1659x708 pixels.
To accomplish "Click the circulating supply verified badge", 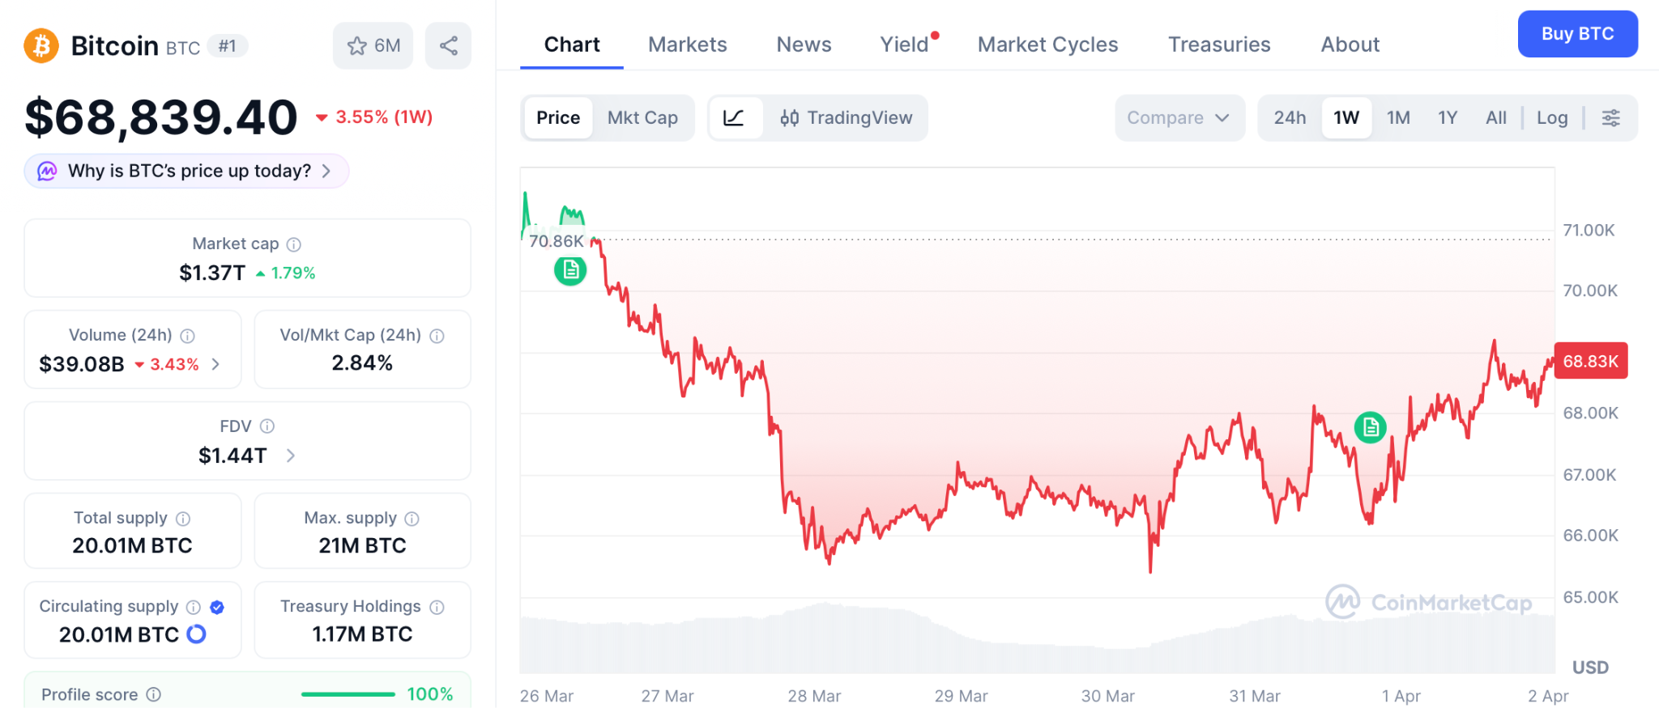I will pos(217,607).
